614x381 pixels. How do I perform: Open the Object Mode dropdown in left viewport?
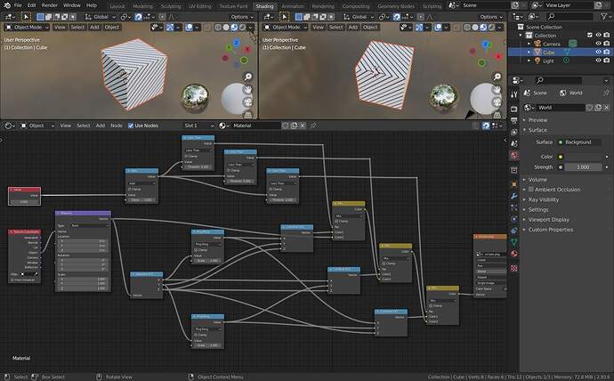27,28
